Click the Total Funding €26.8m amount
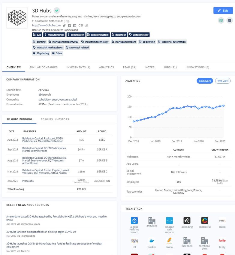The width and height of the screenshot is (235, 255). [x=81, y=189]
